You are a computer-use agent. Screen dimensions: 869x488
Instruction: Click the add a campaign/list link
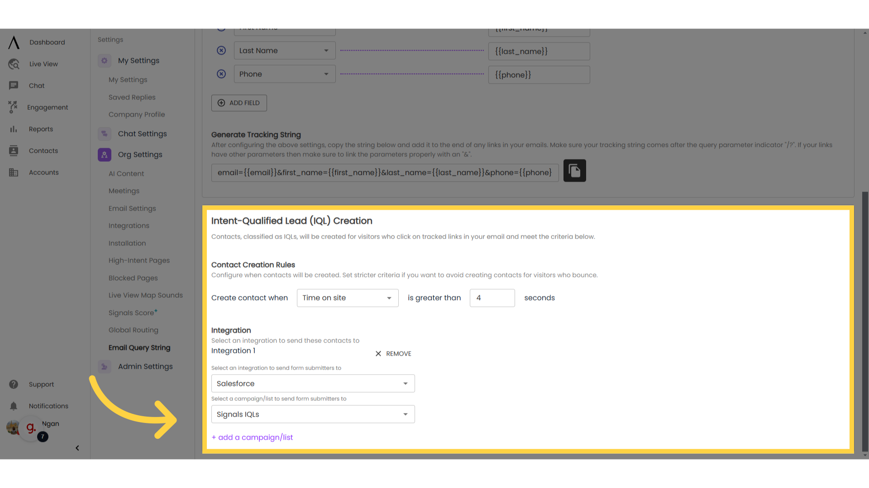(x=252, y=437)
